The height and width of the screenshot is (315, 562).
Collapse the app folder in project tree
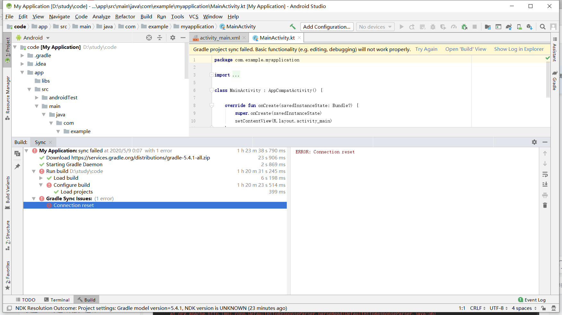(x=22, y=72)
